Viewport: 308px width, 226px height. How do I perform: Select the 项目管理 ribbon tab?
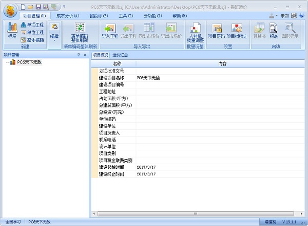34,16
